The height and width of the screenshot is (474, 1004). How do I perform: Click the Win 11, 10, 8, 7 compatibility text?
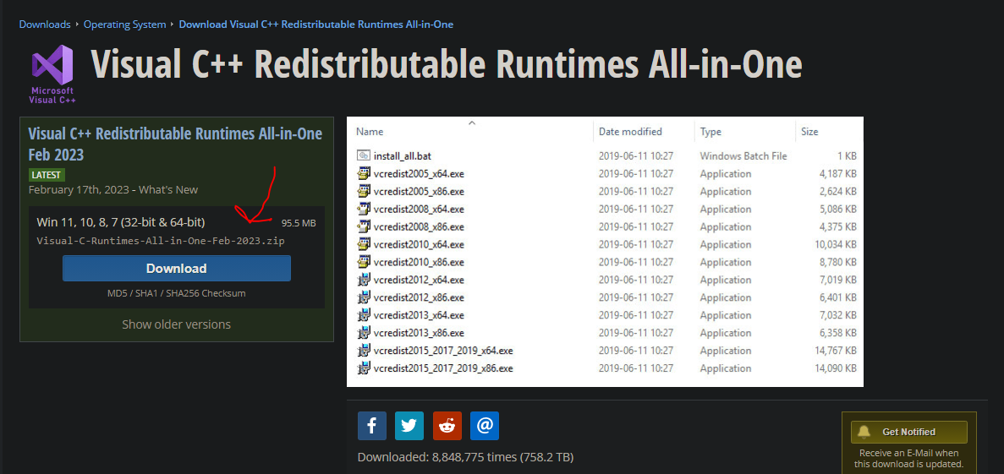(x=121, y=222)
